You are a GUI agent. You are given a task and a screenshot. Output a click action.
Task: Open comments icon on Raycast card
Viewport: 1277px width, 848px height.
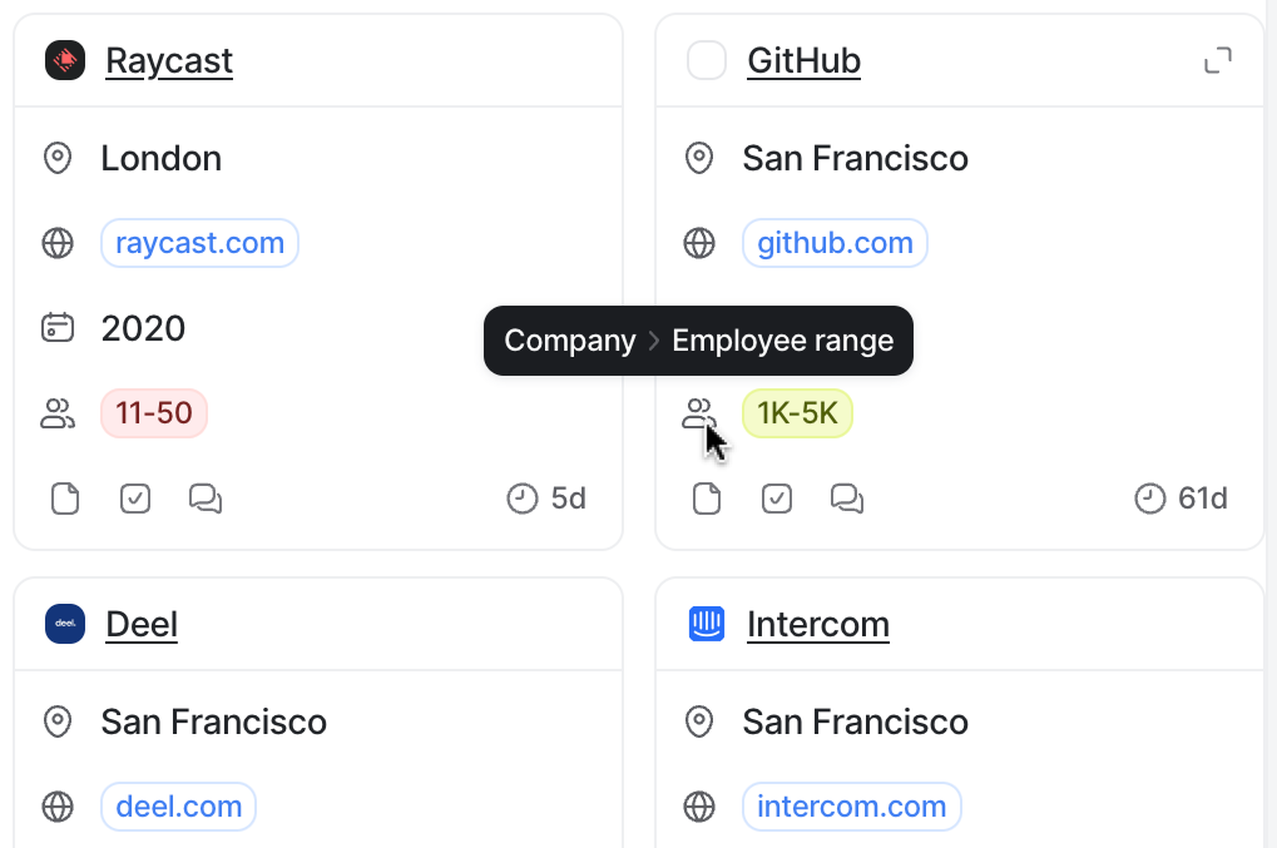pos(206,498)
